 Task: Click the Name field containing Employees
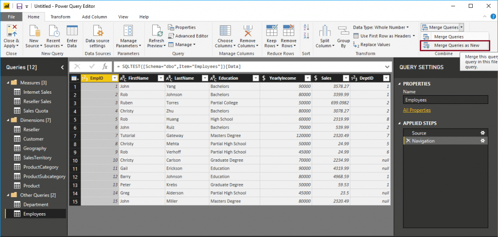pos(445,100)
